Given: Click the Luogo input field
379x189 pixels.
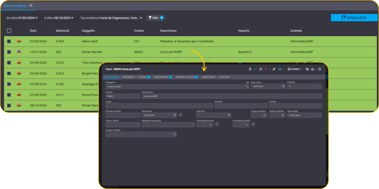Looking at the screenshot, I should click(x=159, y=106).
